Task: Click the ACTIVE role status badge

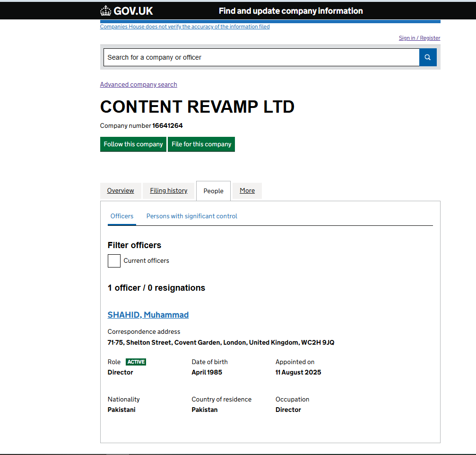Action: [x=136, y=362]
